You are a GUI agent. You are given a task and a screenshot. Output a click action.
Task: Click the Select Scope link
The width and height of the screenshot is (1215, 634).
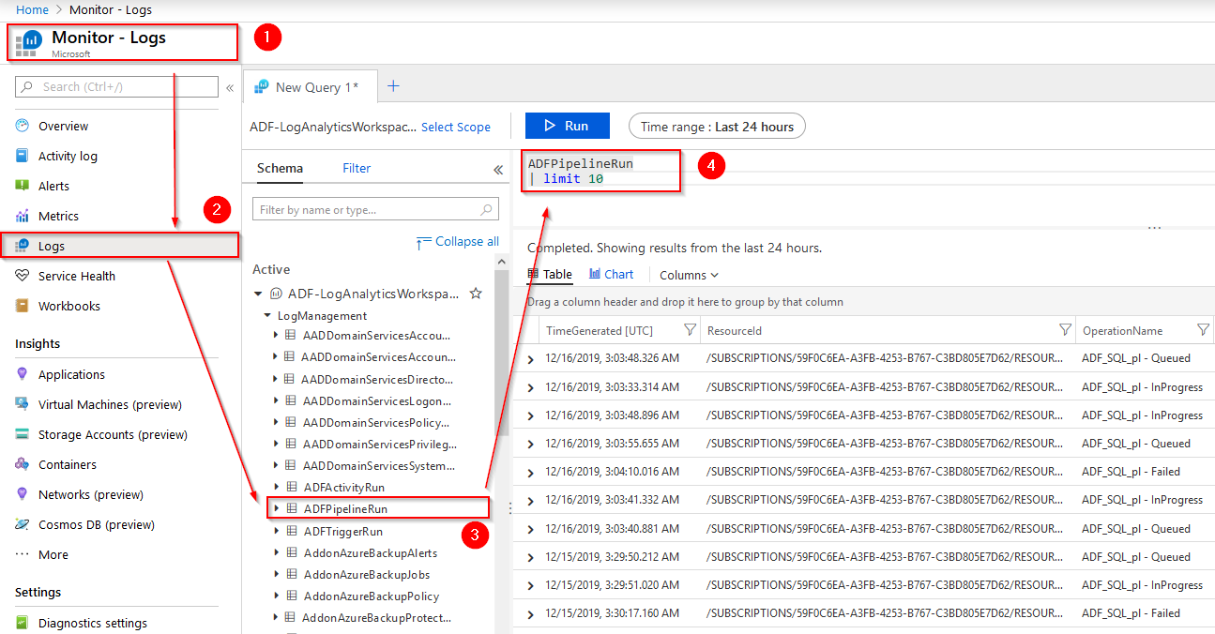click(x=456, y=127)
